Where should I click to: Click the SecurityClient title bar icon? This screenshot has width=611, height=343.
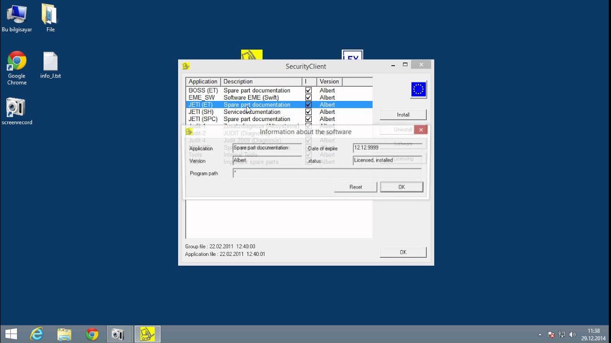[x=186, y=66]
